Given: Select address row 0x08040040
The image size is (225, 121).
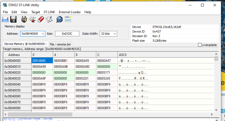Looking at the screenshot, I should coord(17,84).
